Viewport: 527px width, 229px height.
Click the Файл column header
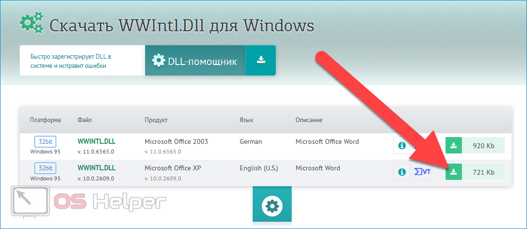click(x=84, y=120)
